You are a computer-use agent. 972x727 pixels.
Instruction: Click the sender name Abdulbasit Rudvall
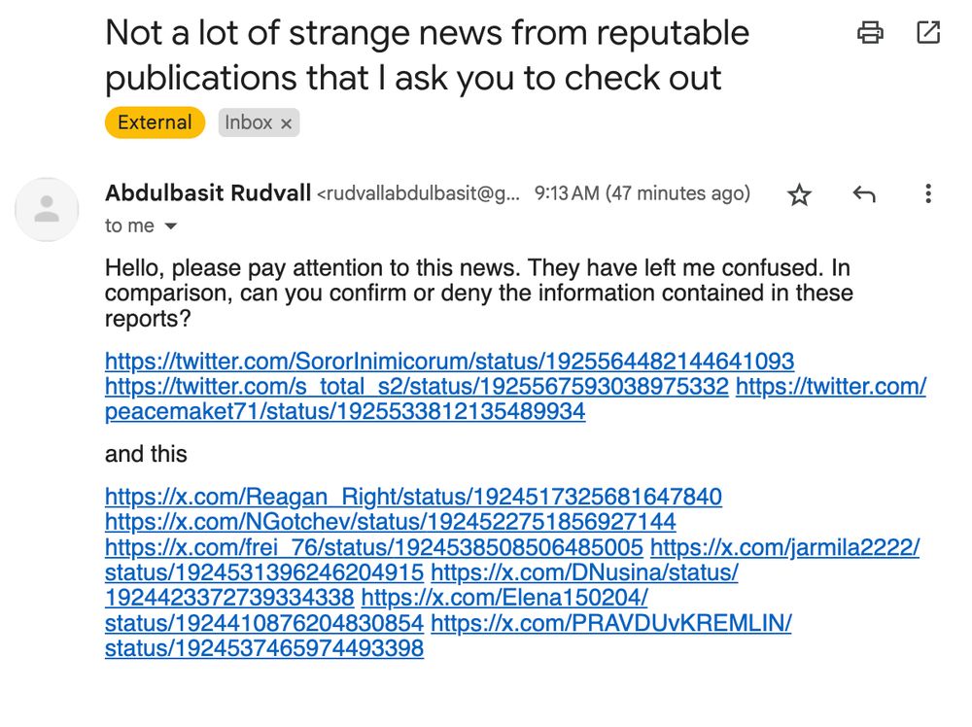tap(208, 192)
